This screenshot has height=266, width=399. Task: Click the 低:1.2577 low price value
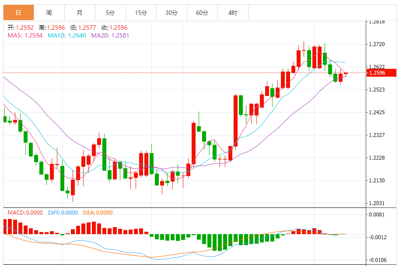(x=83, y=28)
